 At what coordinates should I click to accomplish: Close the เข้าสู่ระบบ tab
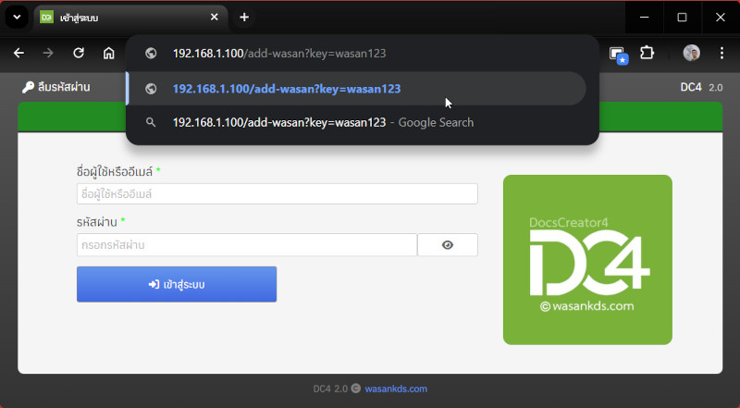click(215, 17)
